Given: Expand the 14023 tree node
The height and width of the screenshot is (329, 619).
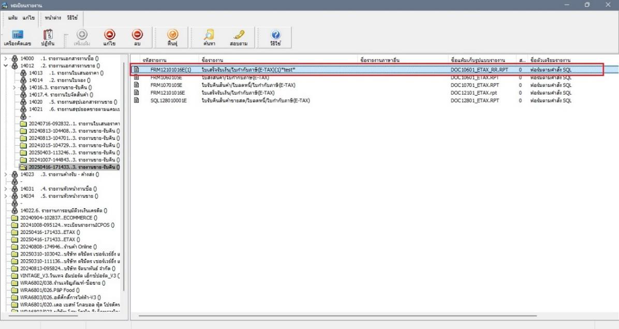Looking at the screenshot, I should pyautogui.click(x=5, y=175).
